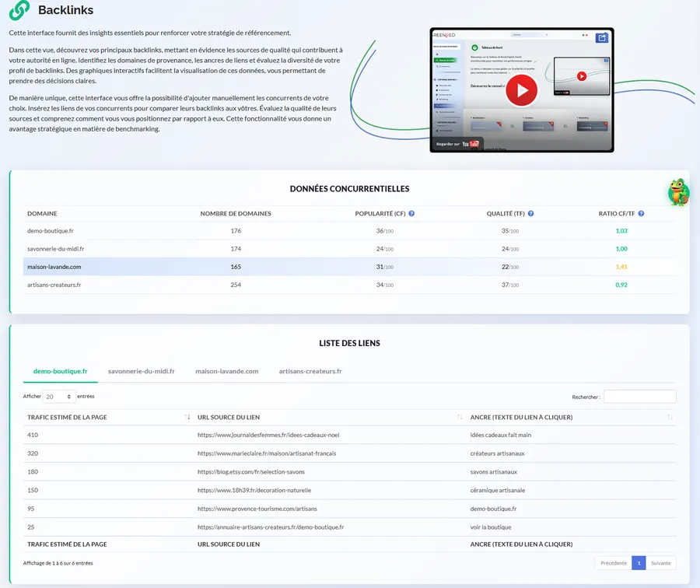The image size is (700, 588).
Task: Play the YouTube tutorial video
Action: tap(521, 90)
